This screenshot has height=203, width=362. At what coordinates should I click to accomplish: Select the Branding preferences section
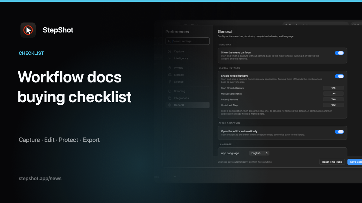(x=187, y=91)
